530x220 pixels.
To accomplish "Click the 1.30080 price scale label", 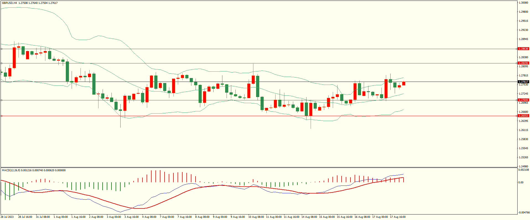I will pyautogui.click(x=524, y=3).
